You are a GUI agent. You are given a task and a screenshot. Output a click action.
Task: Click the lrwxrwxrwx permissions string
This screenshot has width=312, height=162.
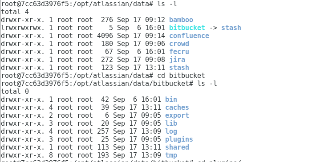(23, 28)
